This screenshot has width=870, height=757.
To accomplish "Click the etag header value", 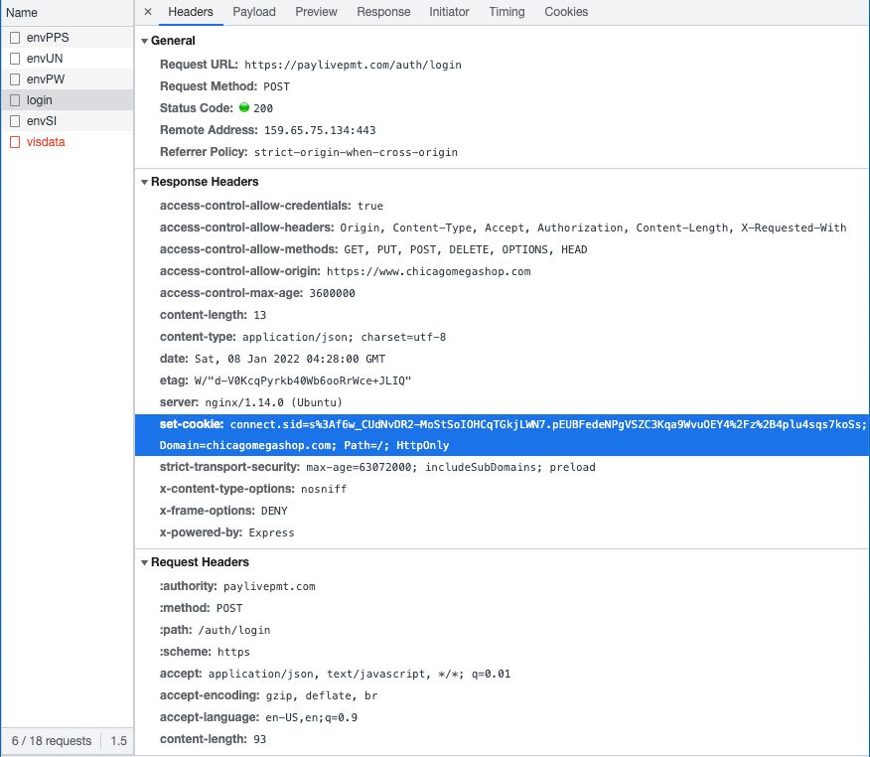I will tap(302, 380).
